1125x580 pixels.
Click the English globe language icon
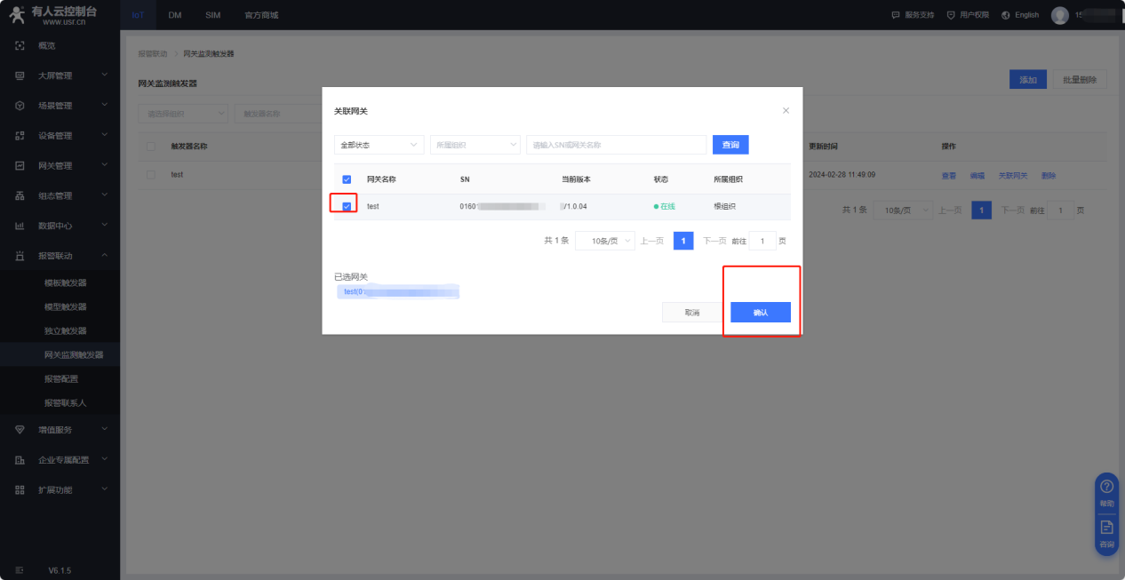pyautogui.click(x=1006, y=15)
